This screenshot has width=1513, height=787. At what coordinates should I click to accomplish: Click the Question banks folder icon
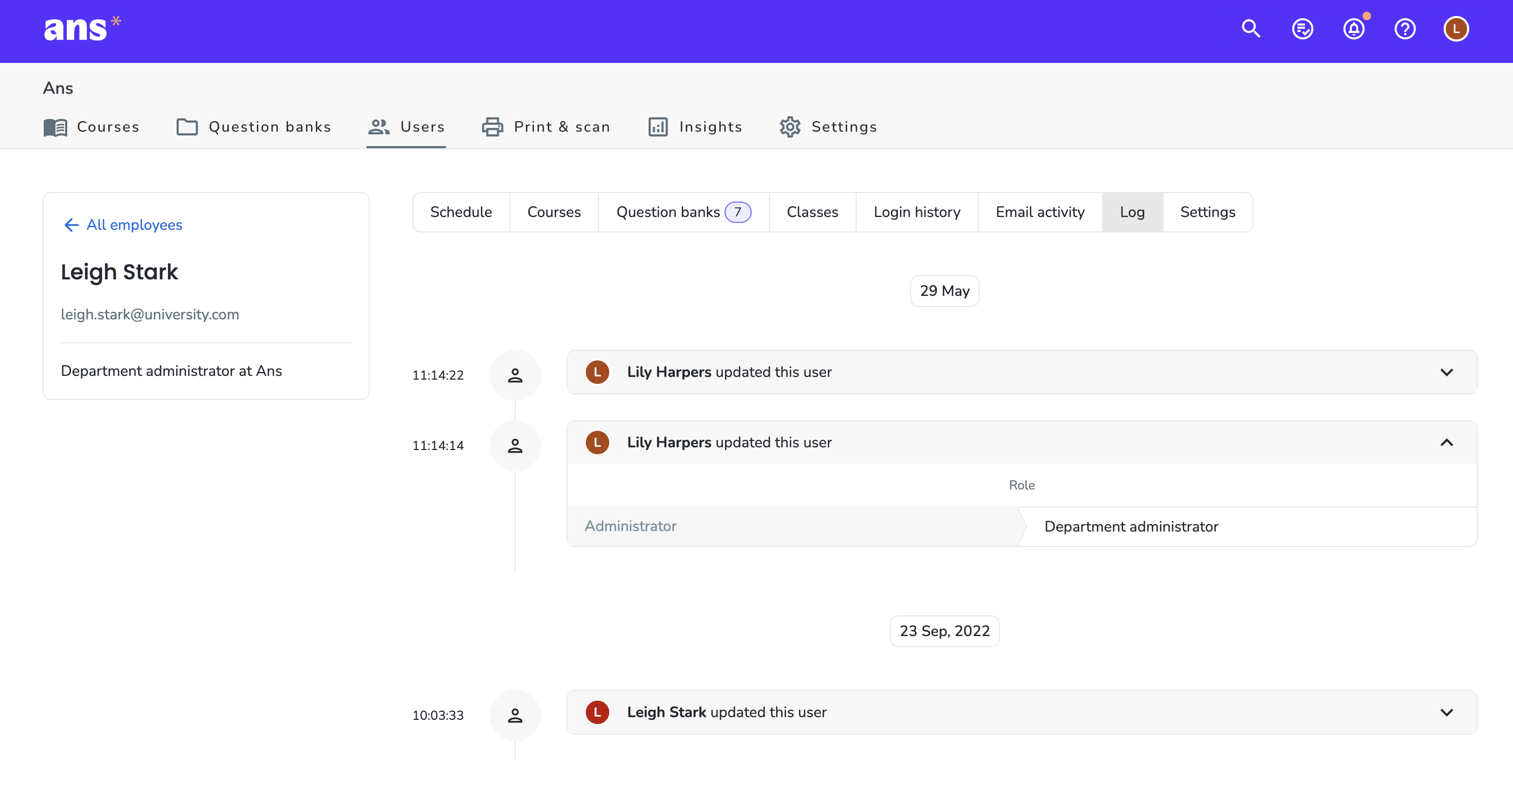point(187,127)
